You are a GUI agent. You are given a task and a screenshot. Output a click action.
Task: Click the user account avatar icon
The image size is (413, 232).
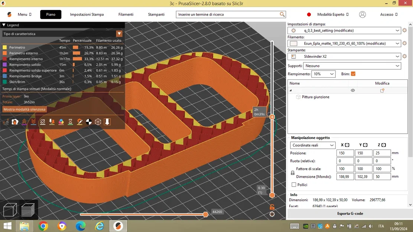(x=362, y=14)
